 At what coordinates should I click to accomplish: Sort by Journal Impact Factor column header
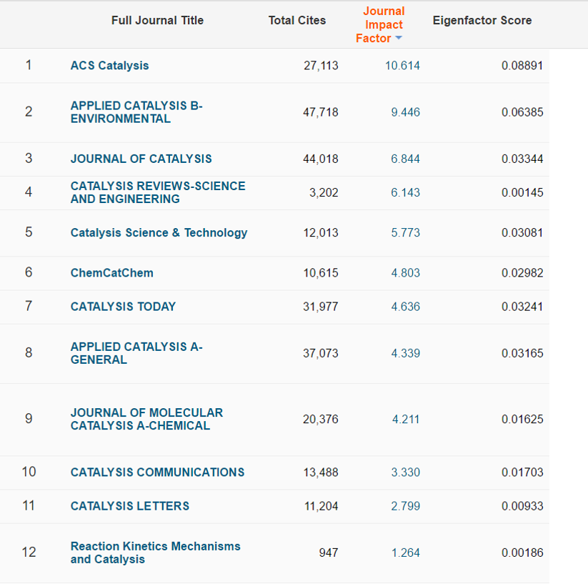tap(383, 25)
